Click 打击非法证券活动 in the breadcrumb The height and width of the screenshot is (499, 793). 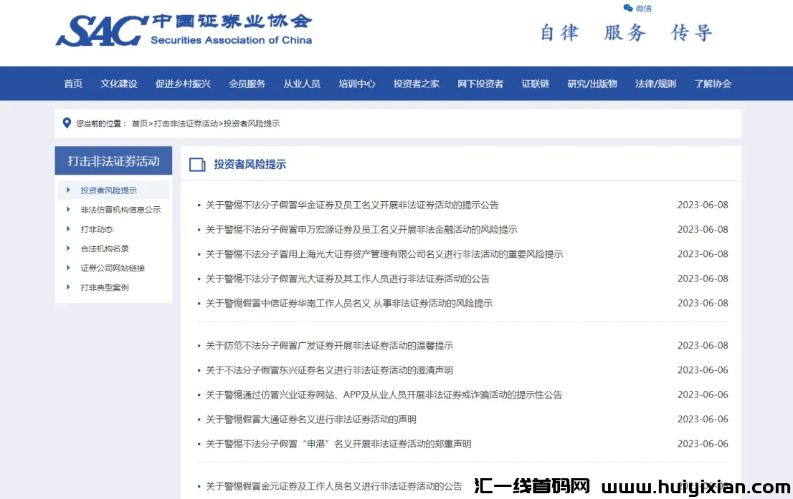pos(186,123)
